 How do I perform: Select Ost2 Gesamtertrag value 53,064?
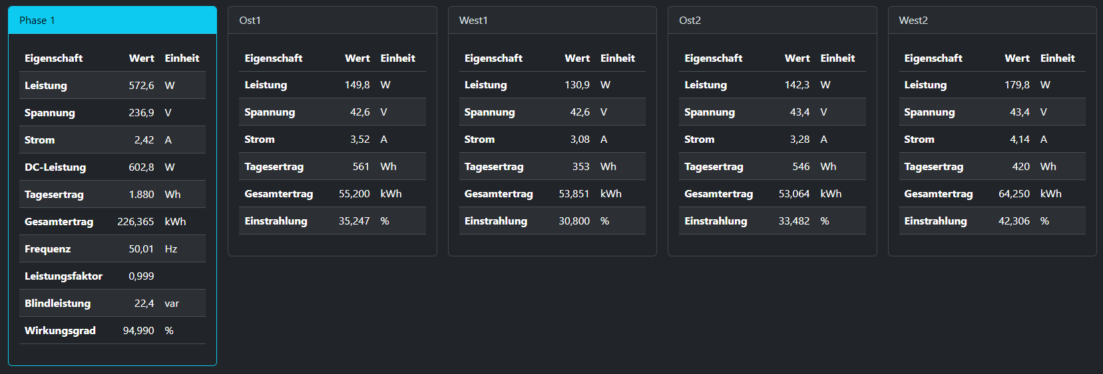point(794,194)
